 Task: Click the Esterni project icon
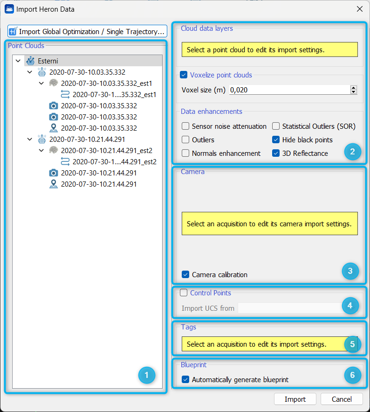click(30, 61)
